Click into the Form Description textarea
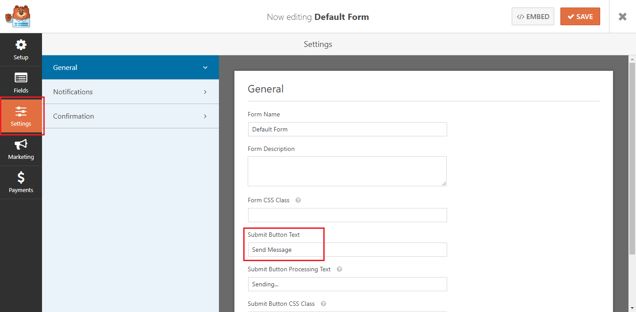Screen dimensions: 636x312 pyautogui.click(x=347, y=171)
